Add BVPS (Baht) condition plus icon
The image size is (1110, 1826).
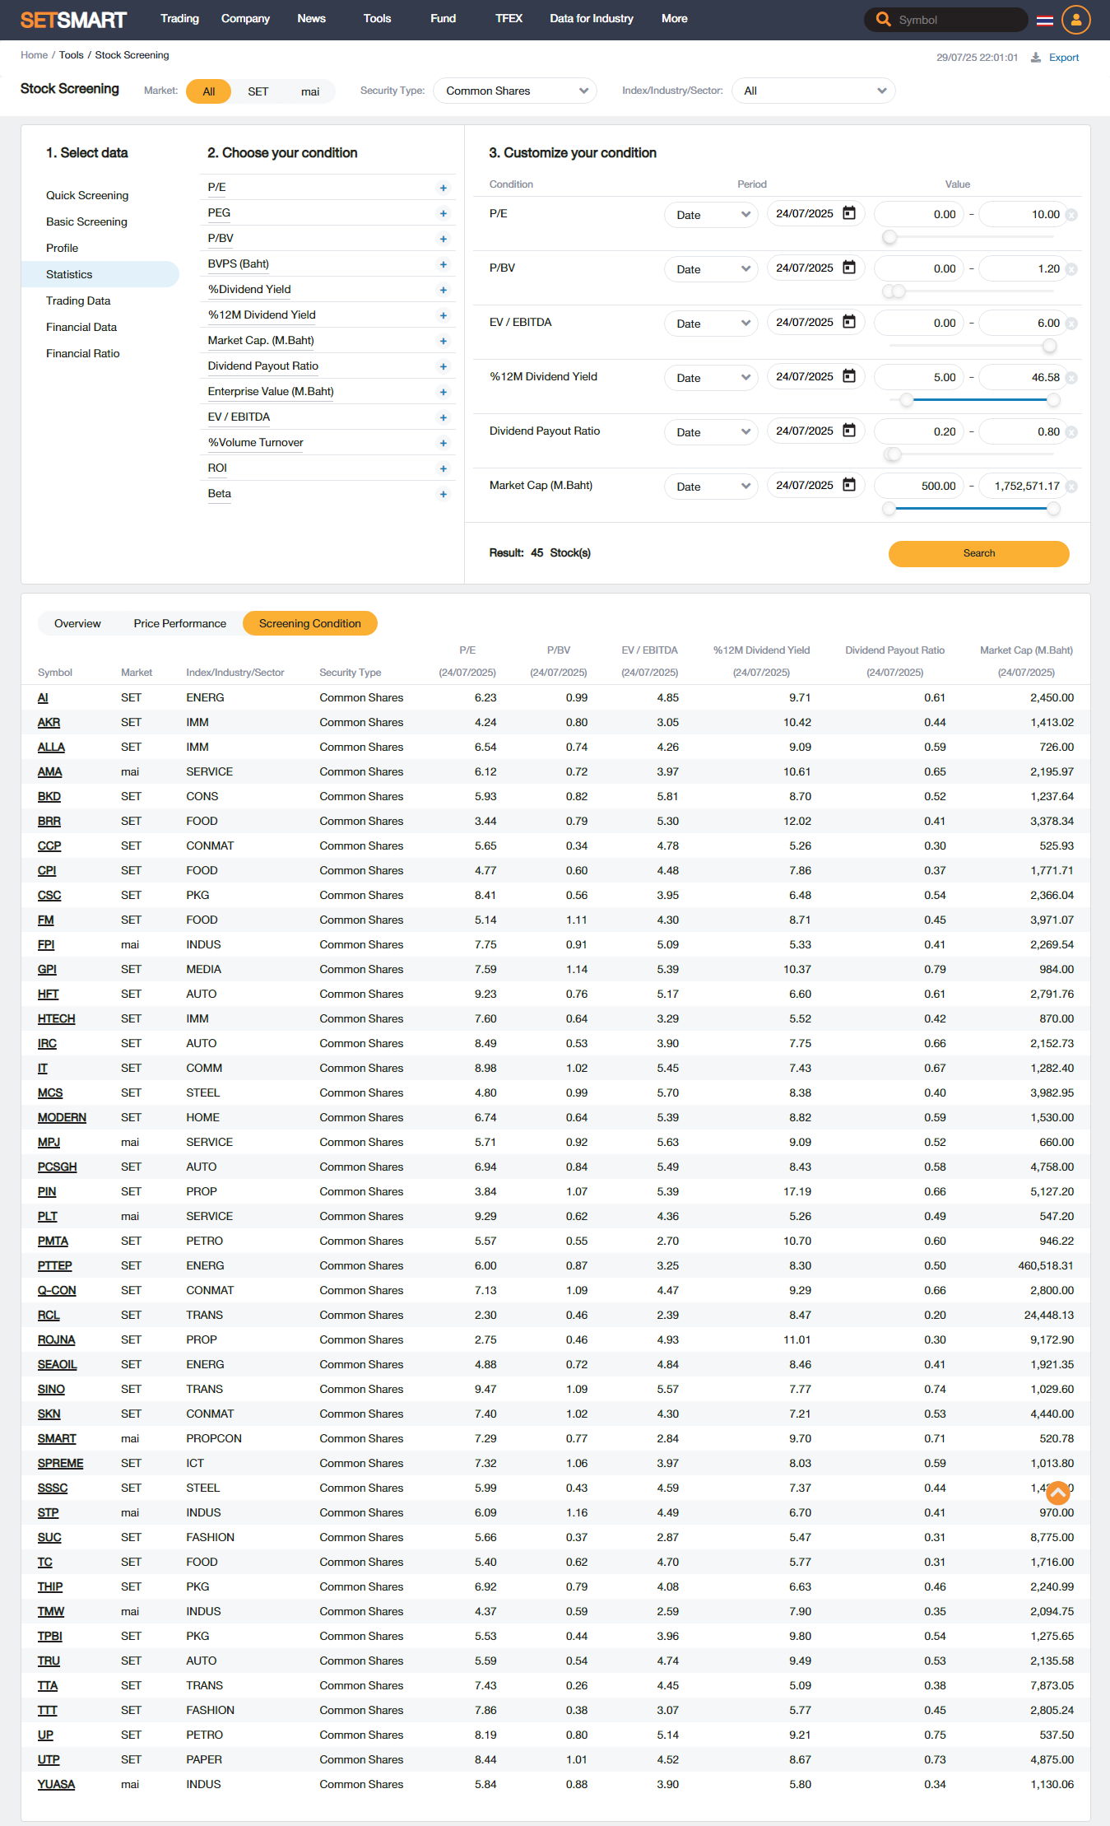pyautogui.click(x=444, y=264)
